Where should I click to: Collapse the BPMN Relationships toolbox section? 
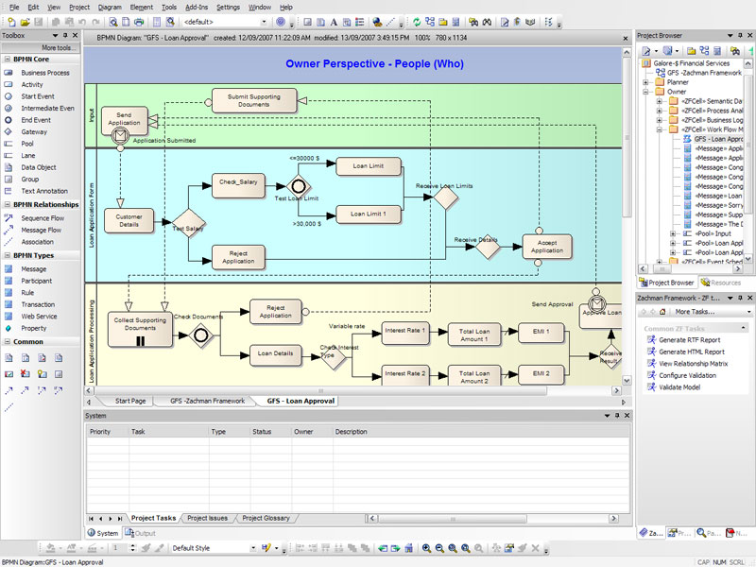click(7, 204)
